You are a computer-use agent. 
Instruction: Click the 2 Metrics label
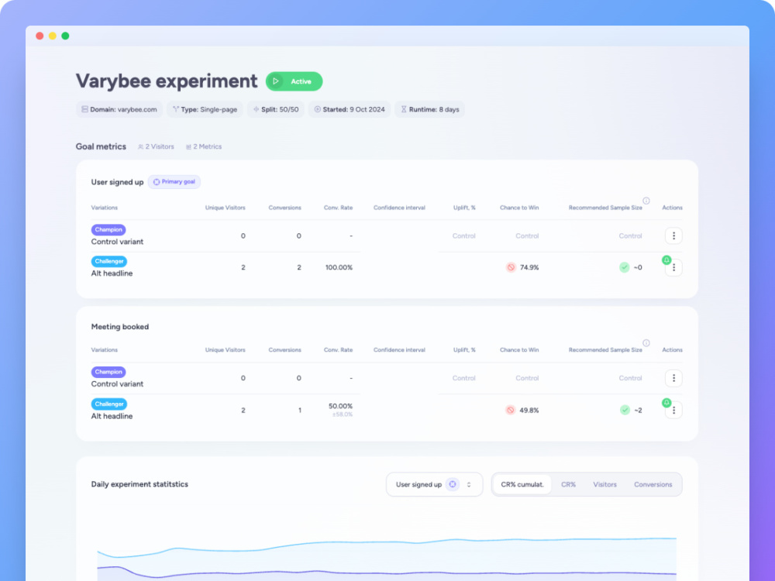207,146
